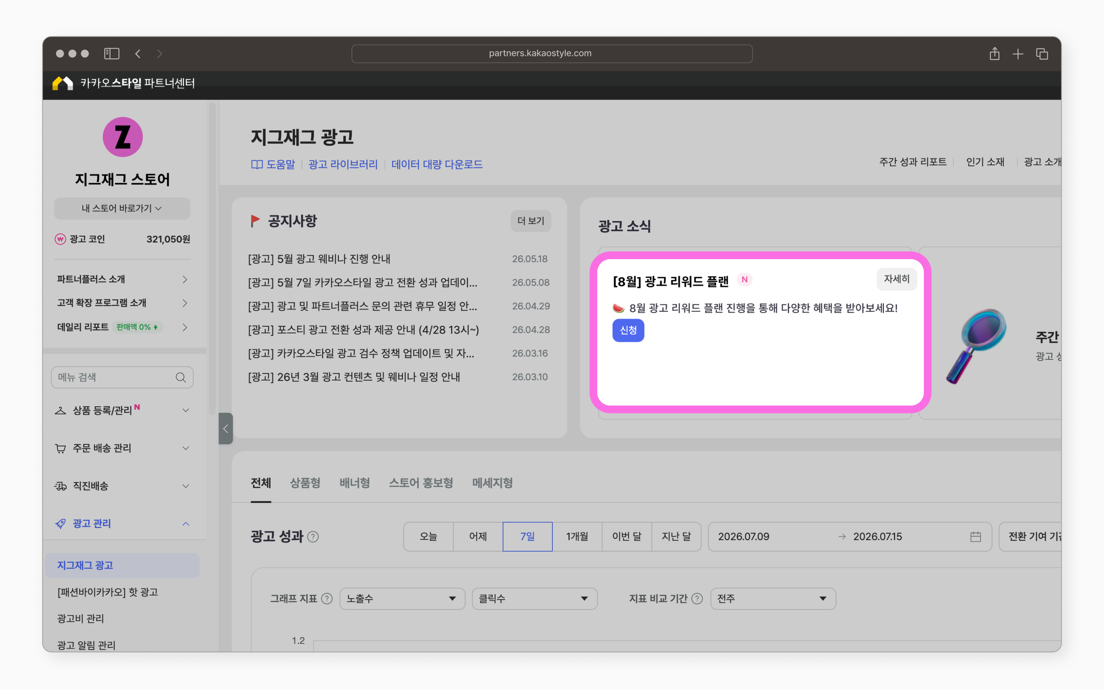Click the 메뉴 검색 input field
Screen dimensions: 1104x690
tap(122, 378)
